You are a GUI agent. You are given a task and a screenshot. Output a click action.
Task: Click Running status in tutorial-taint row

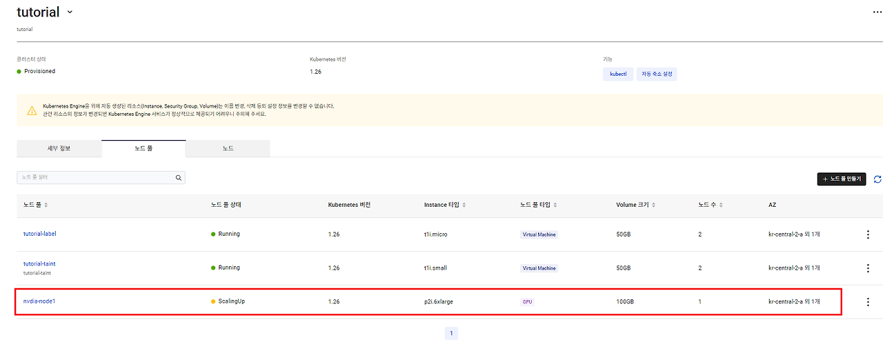tap(229, 268)
